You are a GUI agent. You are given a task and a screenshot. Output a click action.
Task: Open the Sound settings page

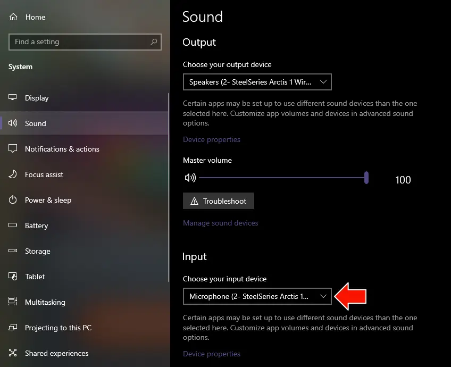[36, 123]
